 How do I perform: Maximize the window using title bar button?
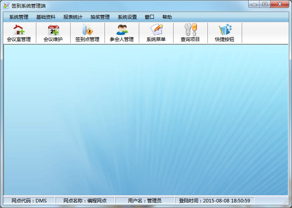point(265,4)
